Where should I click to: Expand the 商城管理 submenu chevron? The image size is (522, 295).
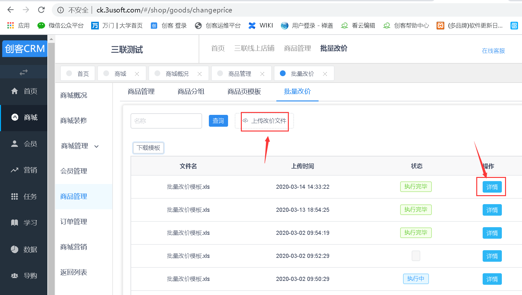[x=97, y=147]
